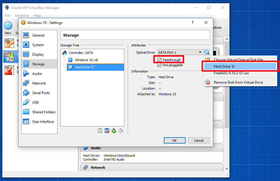Click the Type value 'Host Drive'
Image resolution: width=280 pixels, height=181 pixels.
pos(166,77)
